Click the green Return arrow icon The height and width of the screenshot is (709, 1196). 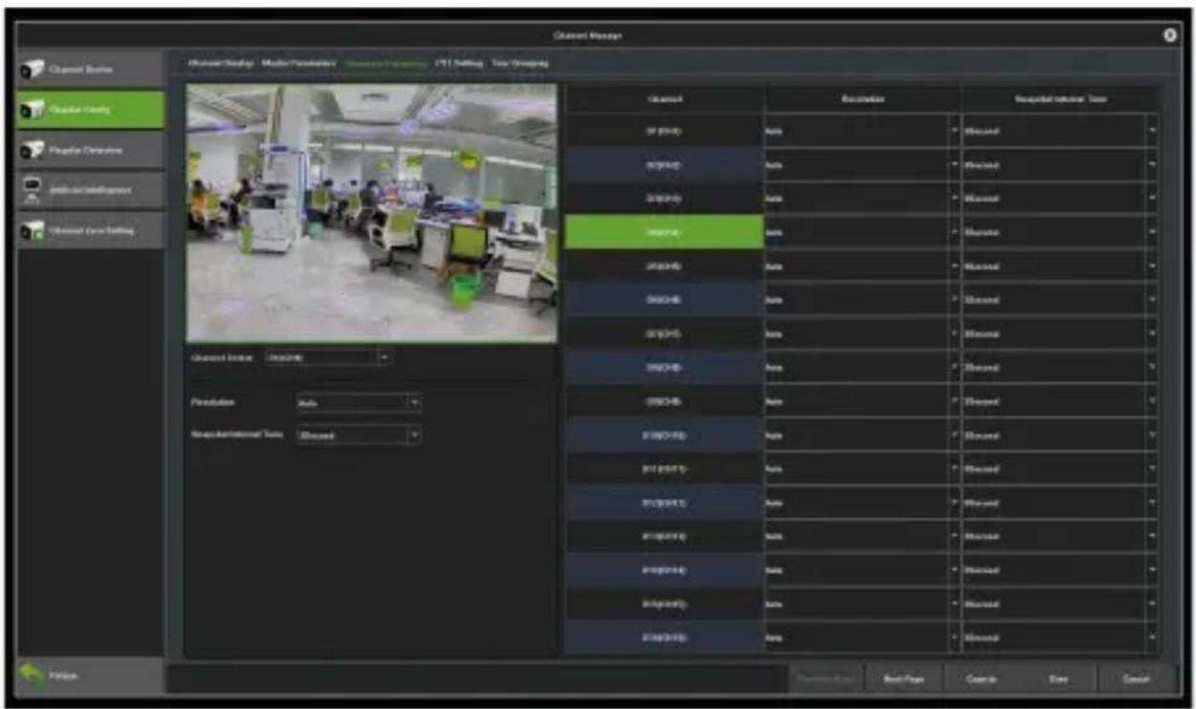pos(34,676)
